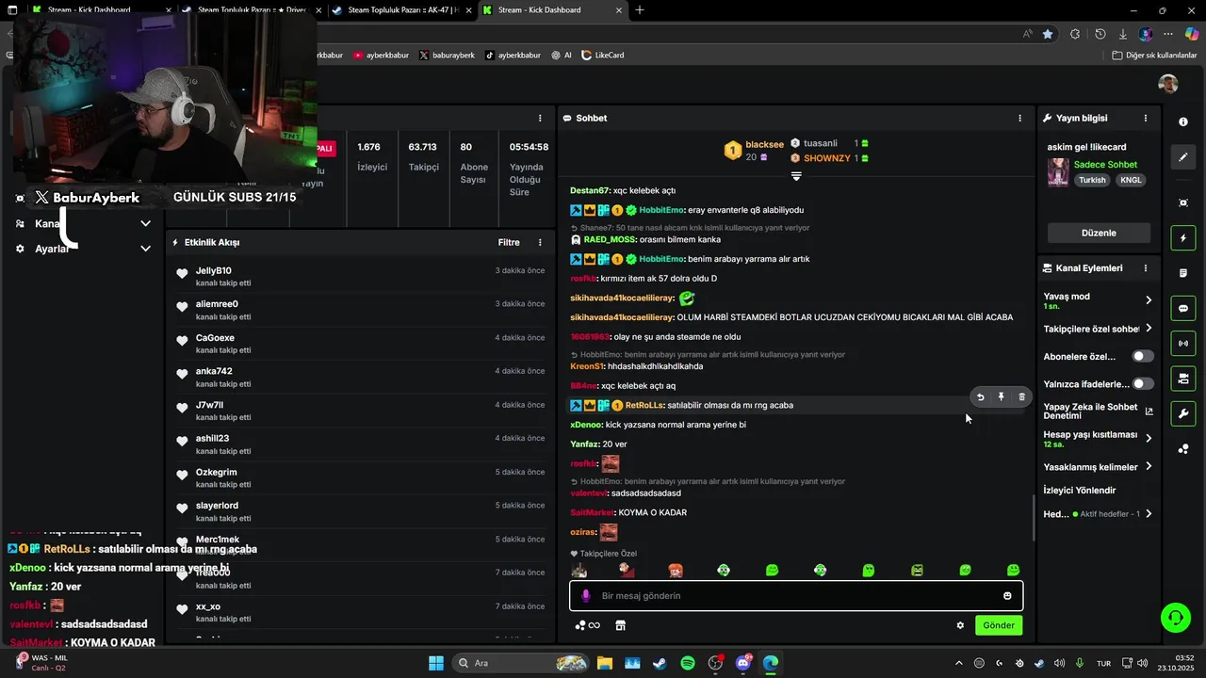This screenshot has width=1206, height=678.
Task: Open the Kanal Eylemleri three-dot menu
Action: [1146, 268]
